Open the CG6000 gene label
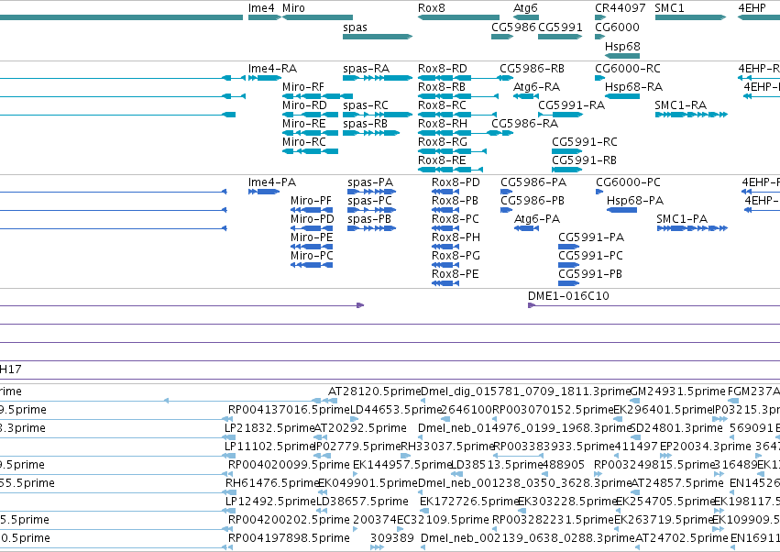This screenshot has height=552, width=780. [x=618, y=27]
